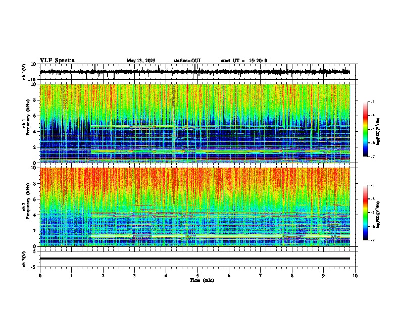Image resolution: width=400 pixels, height=309 pixels.
Task: Click the "Time (min)" axis label
Action: click(x=202, y=280)
